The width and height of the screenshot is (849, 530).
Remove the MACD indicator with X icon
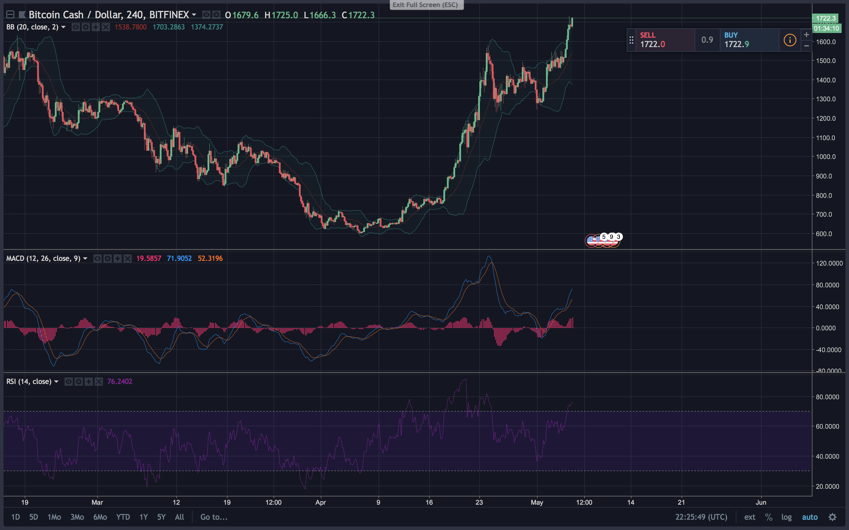click(128, 259)
